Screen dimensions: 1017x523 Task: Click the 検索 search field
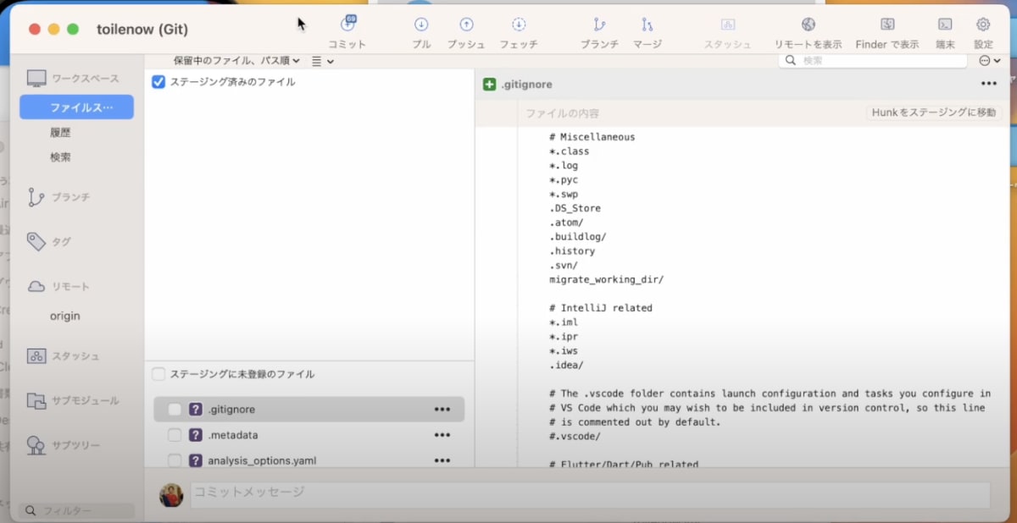(x=873, y=61)
